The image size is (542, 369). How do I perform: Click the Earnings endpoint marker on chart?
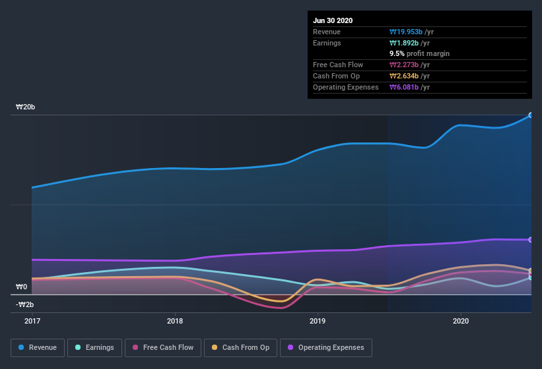531,277
